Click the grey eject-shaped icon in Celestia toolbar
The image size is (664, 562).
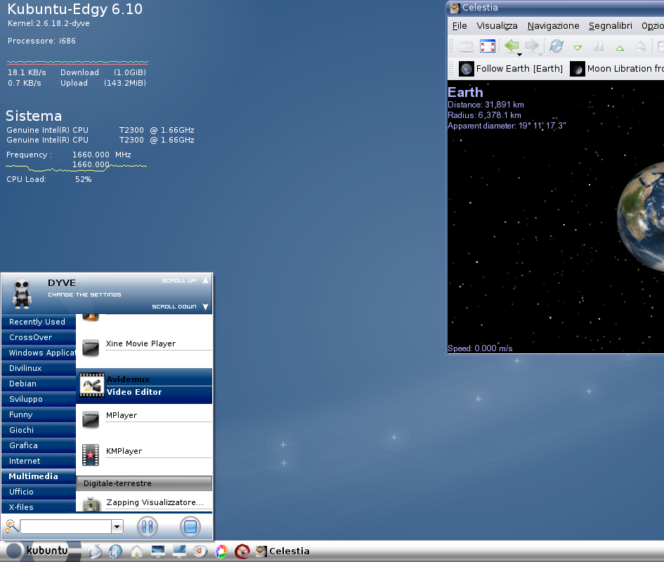click(x=641, y=46)
